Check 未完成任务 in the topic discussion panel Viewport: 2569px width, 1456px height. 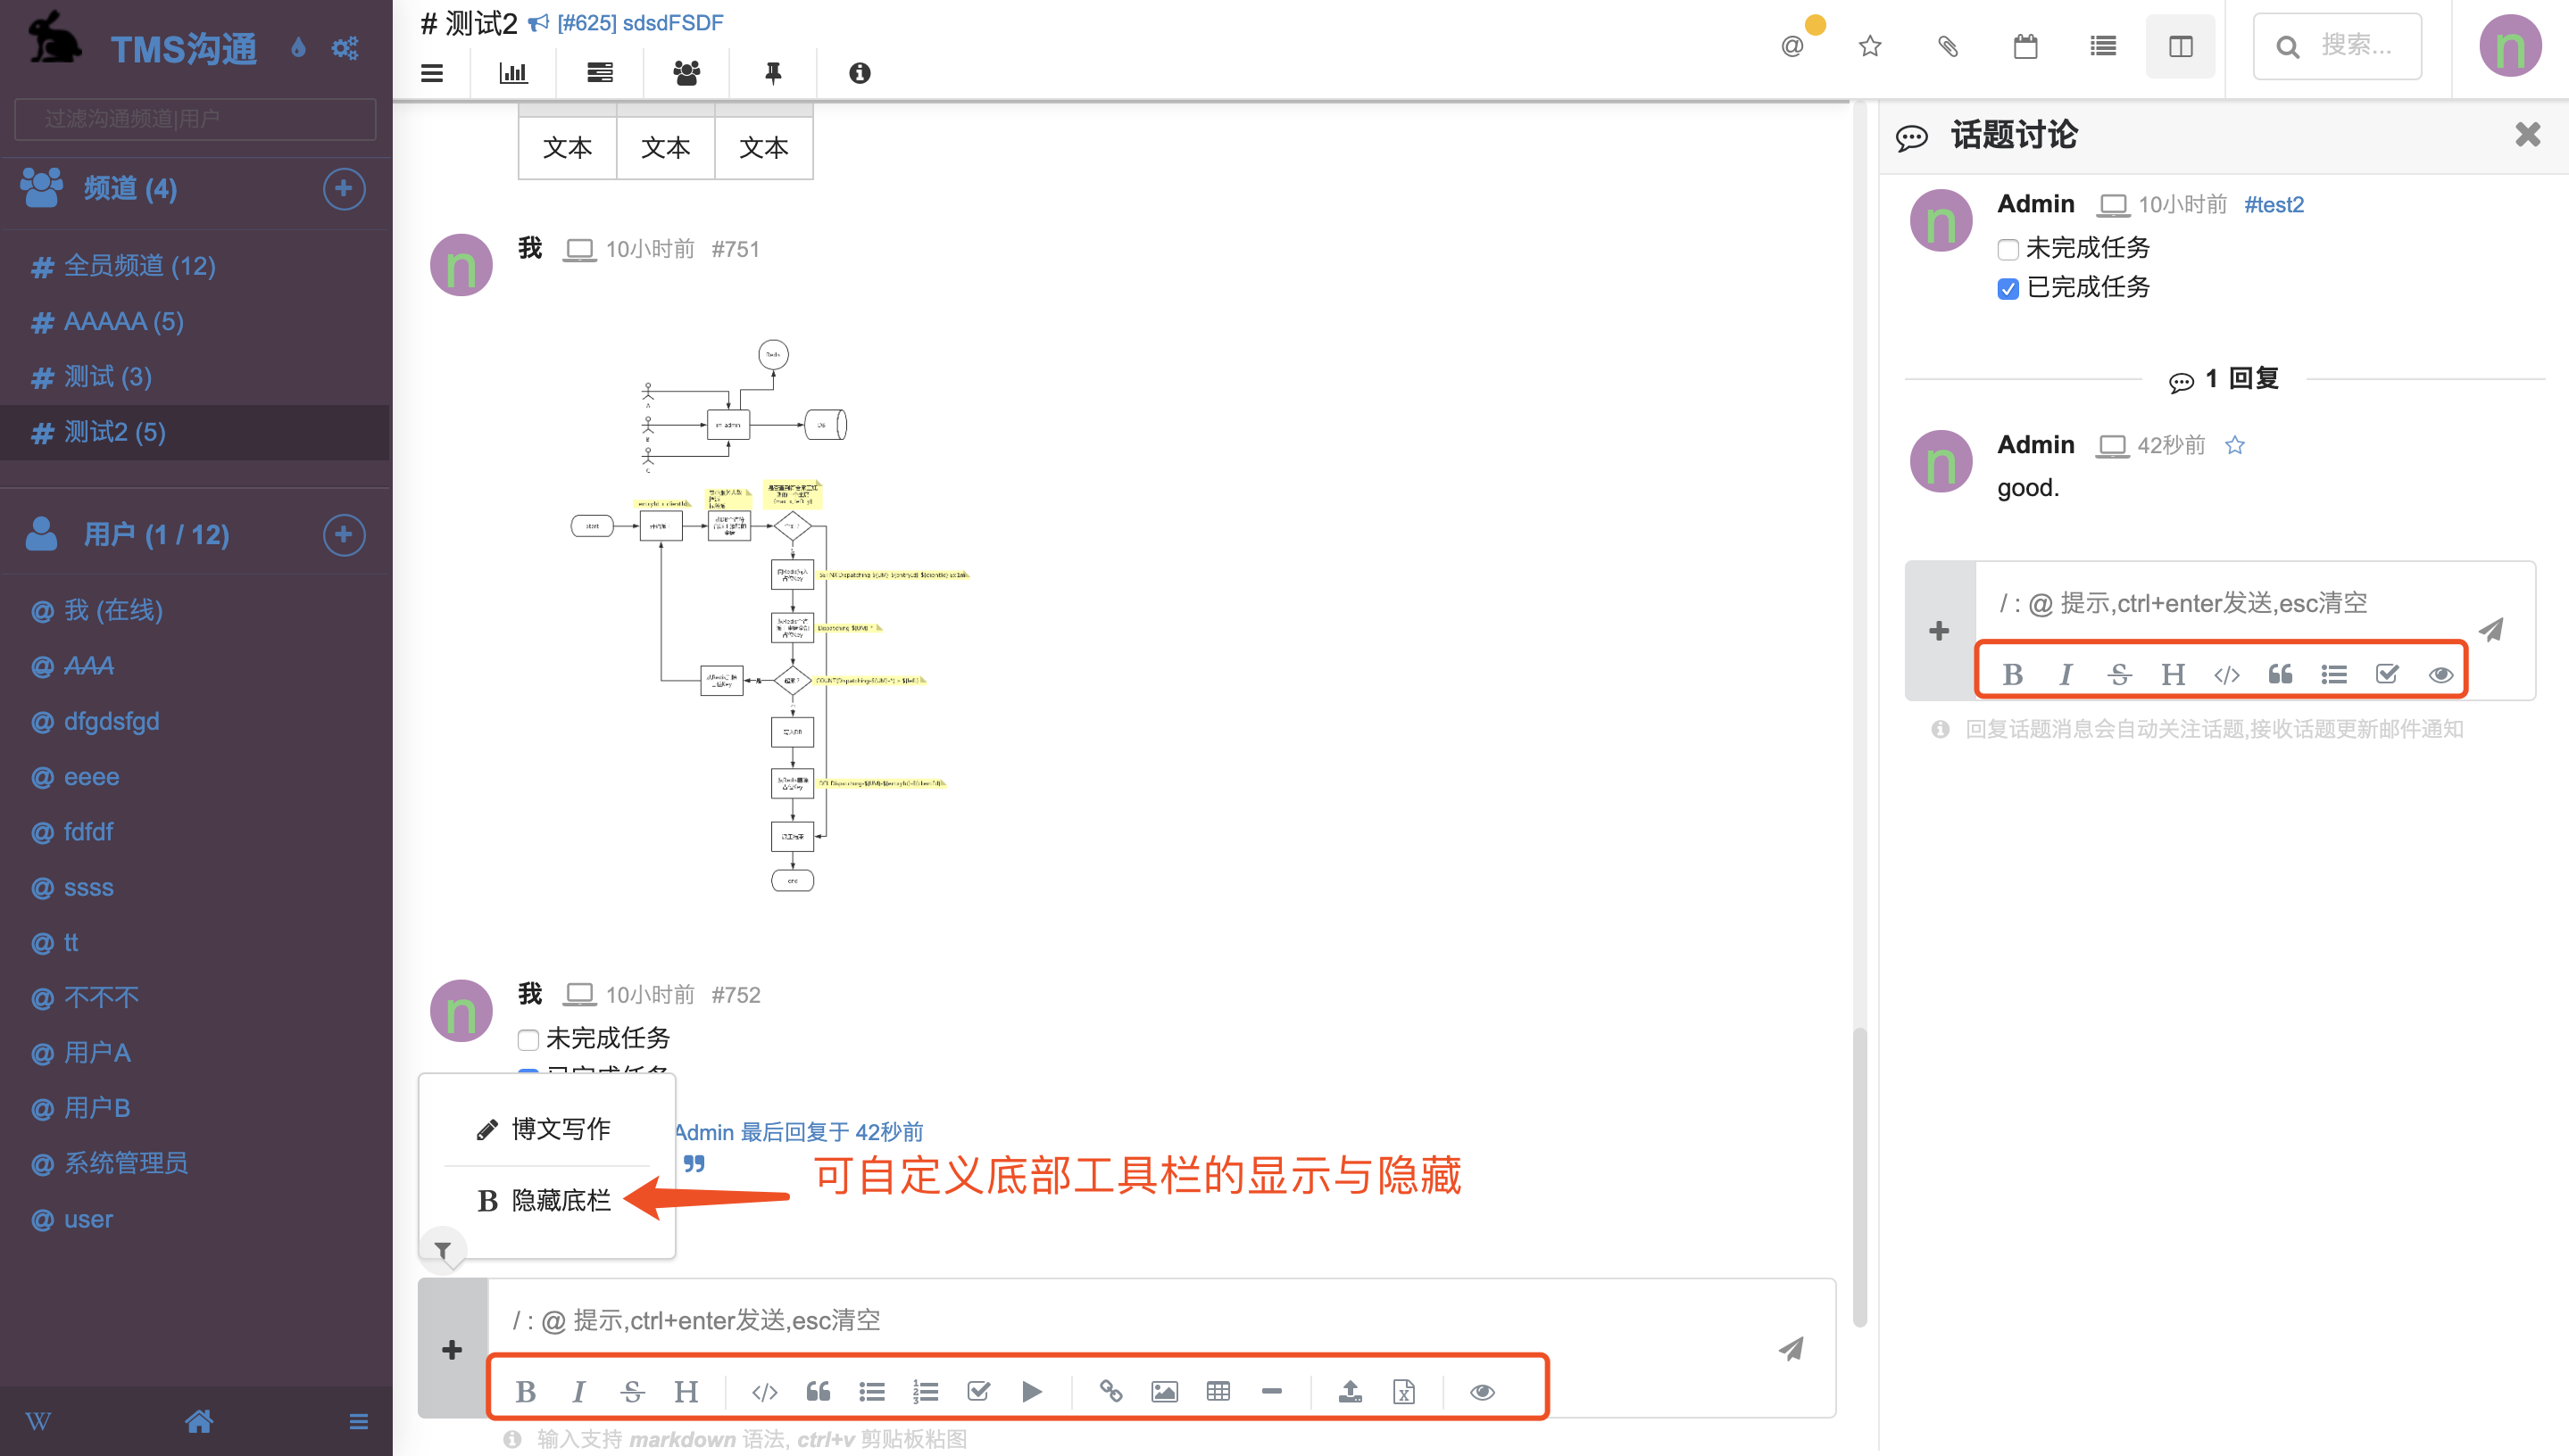point(2007,248)
